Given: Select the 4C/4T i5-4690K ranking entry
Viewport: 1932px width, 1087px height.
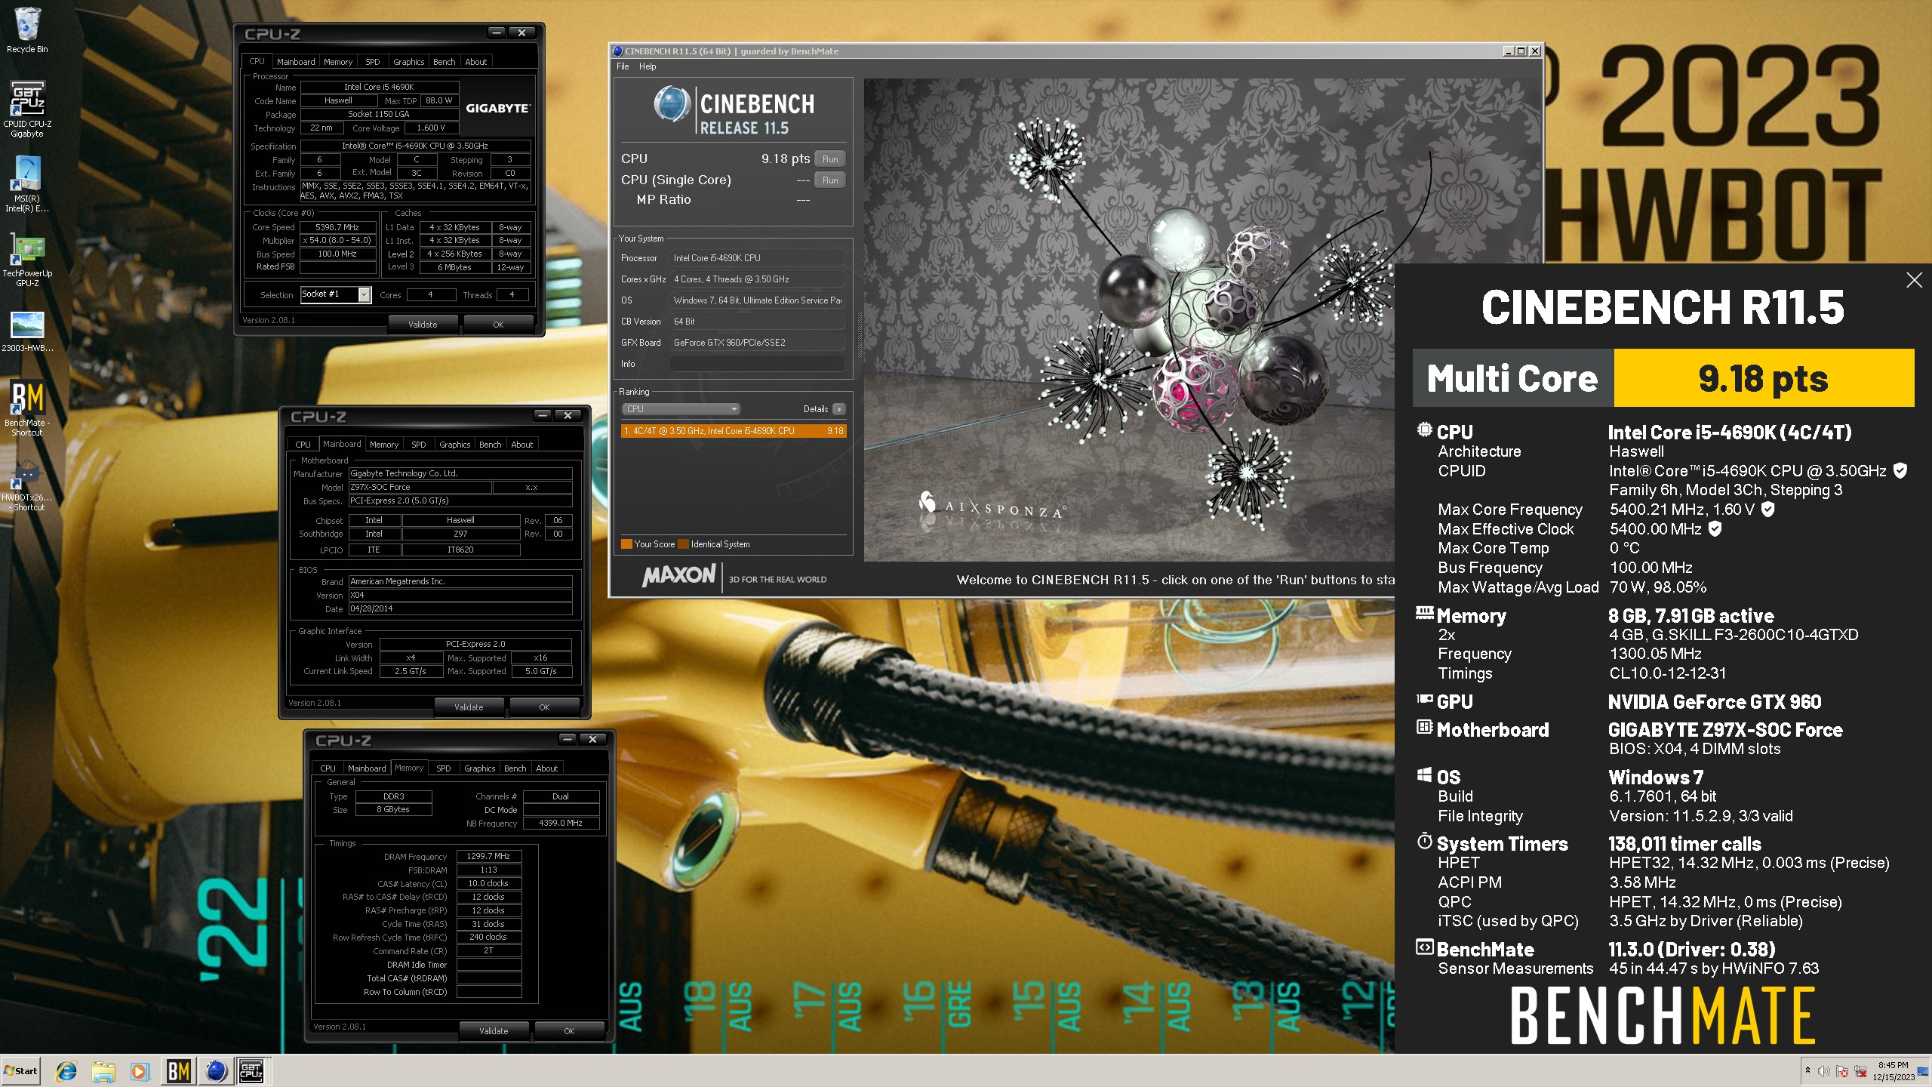Looking at the screenshot, I should coord(733,431).
